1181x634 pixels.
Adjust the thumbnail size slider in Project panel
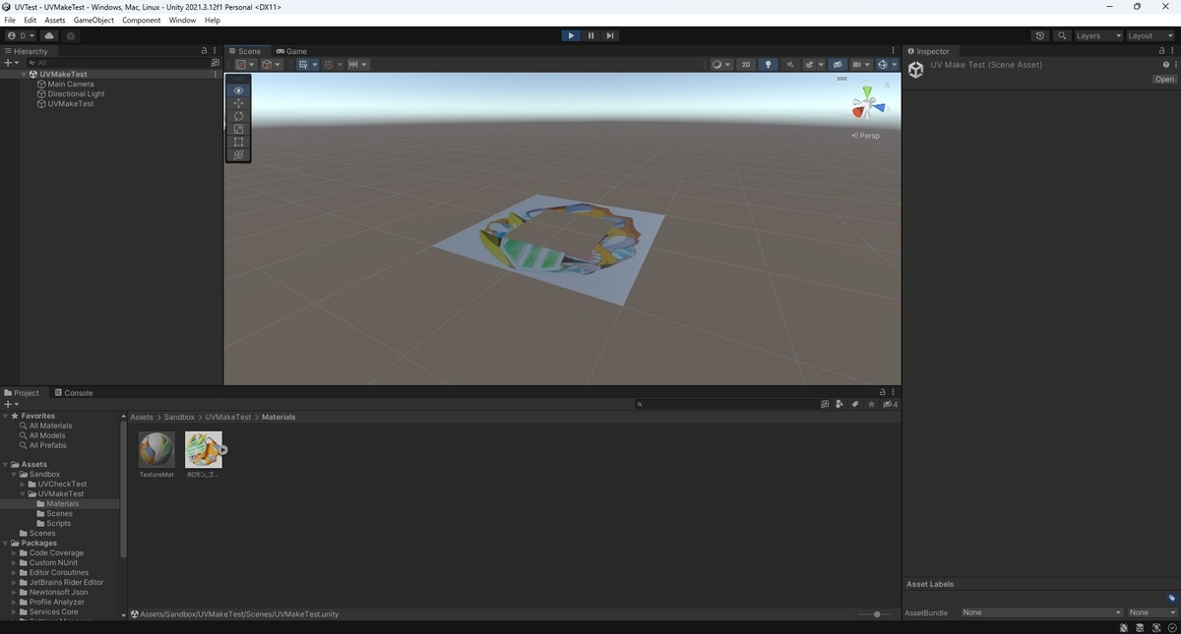point(876,613)
